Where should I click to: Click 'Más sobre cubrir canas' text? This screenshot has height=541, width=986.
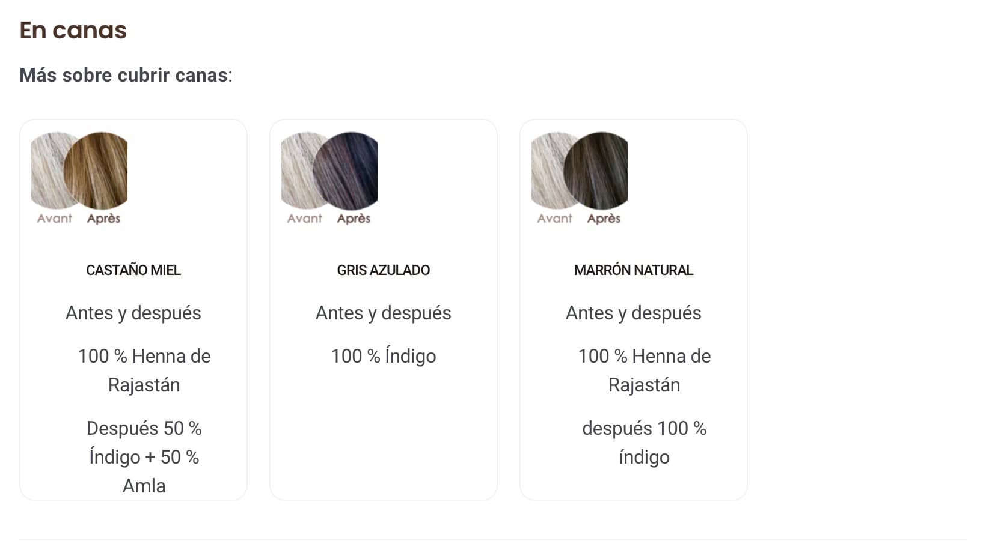pos(125,75)
